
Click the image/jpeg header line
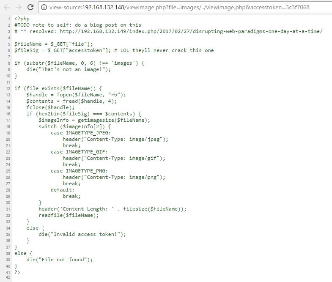pos(115,139)
